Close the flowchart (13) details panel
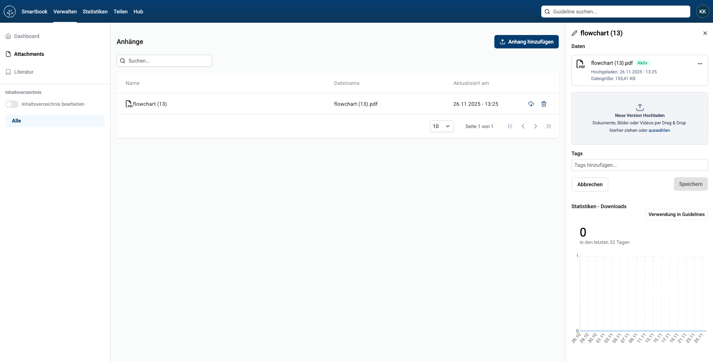Image resolution: width=713 pixels, height=362 pixels. (x=705, y=33)
